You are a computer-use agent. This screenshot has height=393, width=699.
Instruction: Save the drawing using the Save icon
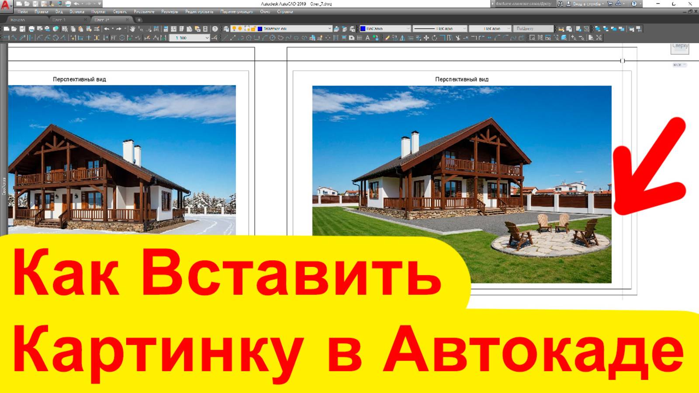click(x=22, y=29)
